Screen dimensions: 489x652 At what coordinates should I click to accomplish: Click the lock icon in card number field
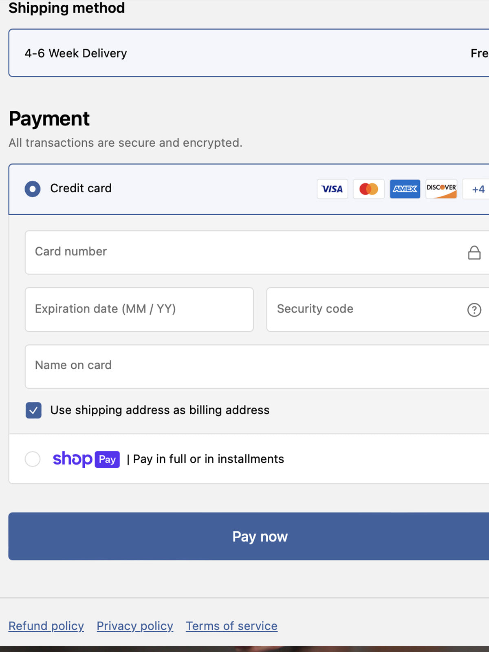[474, 253]
